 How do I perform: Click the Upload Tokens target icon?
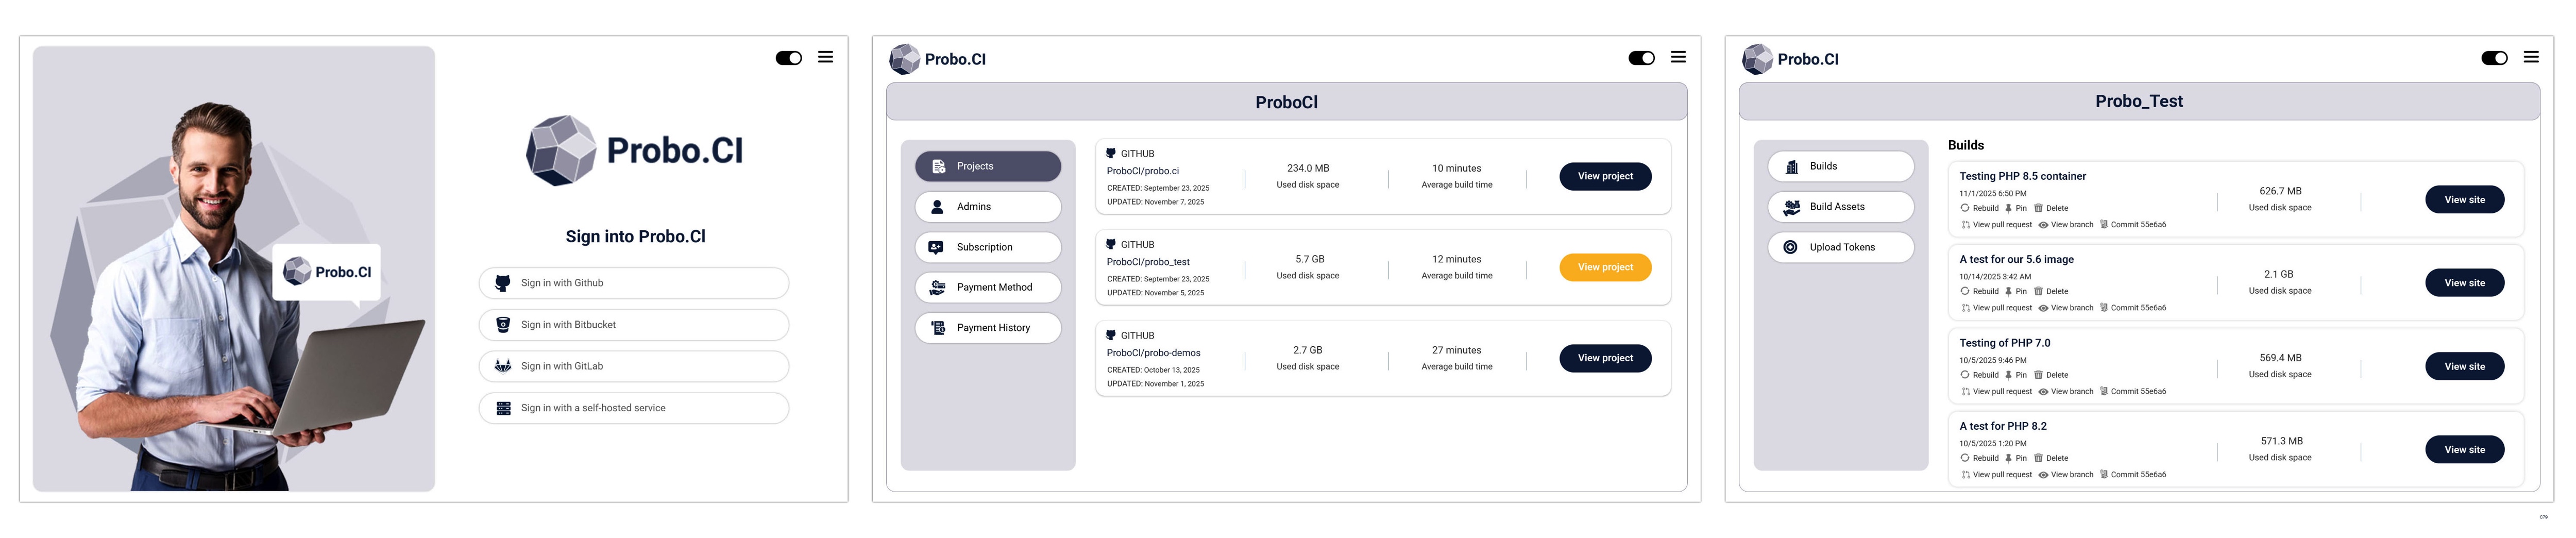point(1790,247)
